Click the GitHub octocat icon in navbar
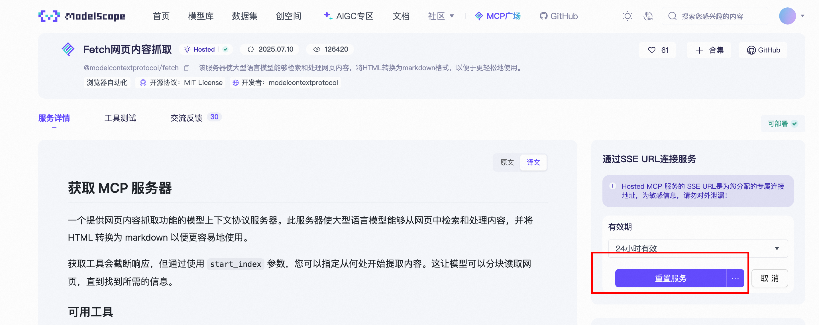The image size is (819, 325). [543, 16]
